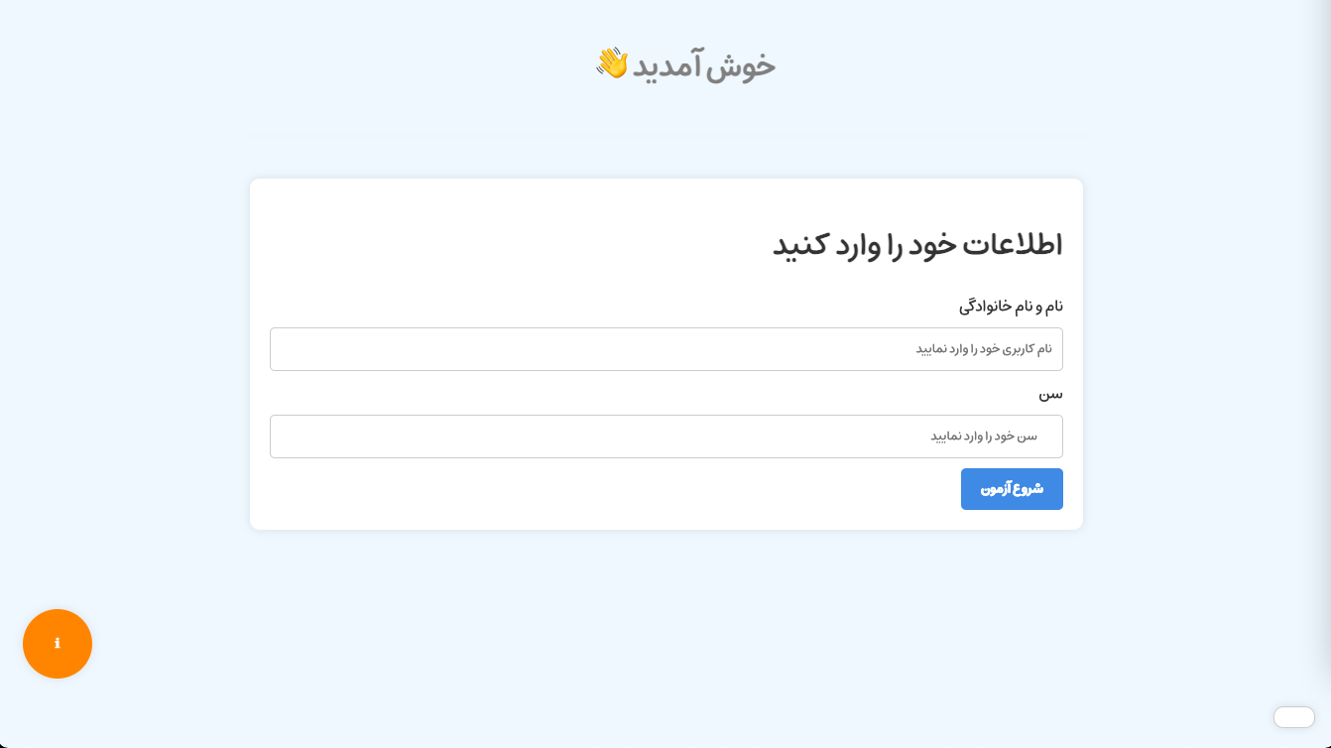Focus the نام و نام خانوادگی input
The width and height of the screenshot is (1331, 748).
[666, 349]
